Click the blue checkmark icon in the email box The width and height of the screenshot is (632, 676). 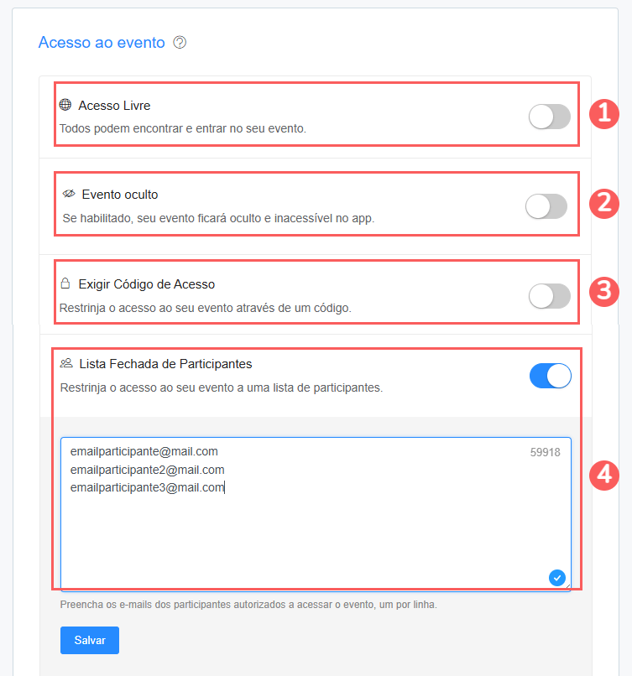tap(556, 577)
